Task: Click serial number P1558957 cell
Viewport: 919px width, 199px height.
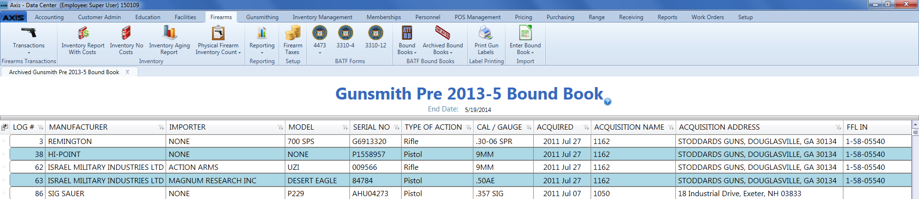Action: pos(376,154)
